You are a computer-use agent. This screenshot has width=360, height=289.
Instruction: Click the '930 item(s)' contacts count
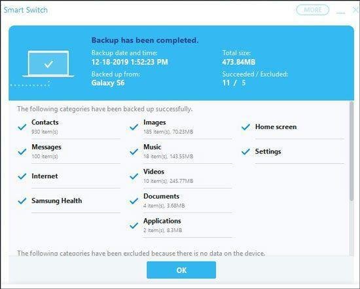pos(45,132)
